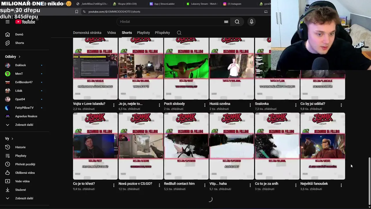Play the Vojta v Love Islandu? short
This screenshot has height=209, width=371.
pyautogui.click(x=95, y=69)
